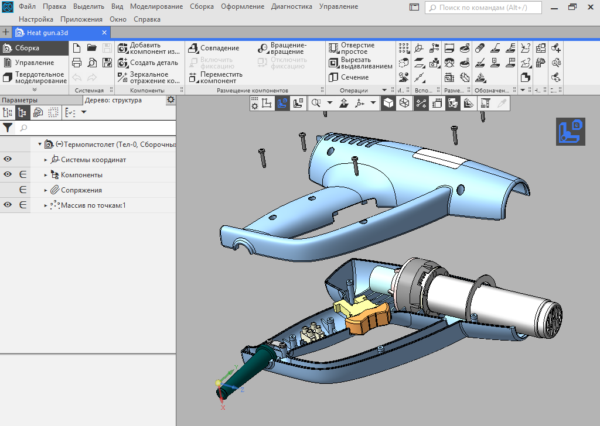The height and width of the screenshot is (426, 600).
Task: Click the viewport settings gear icon in the floating toolbar
Action: 254,103
